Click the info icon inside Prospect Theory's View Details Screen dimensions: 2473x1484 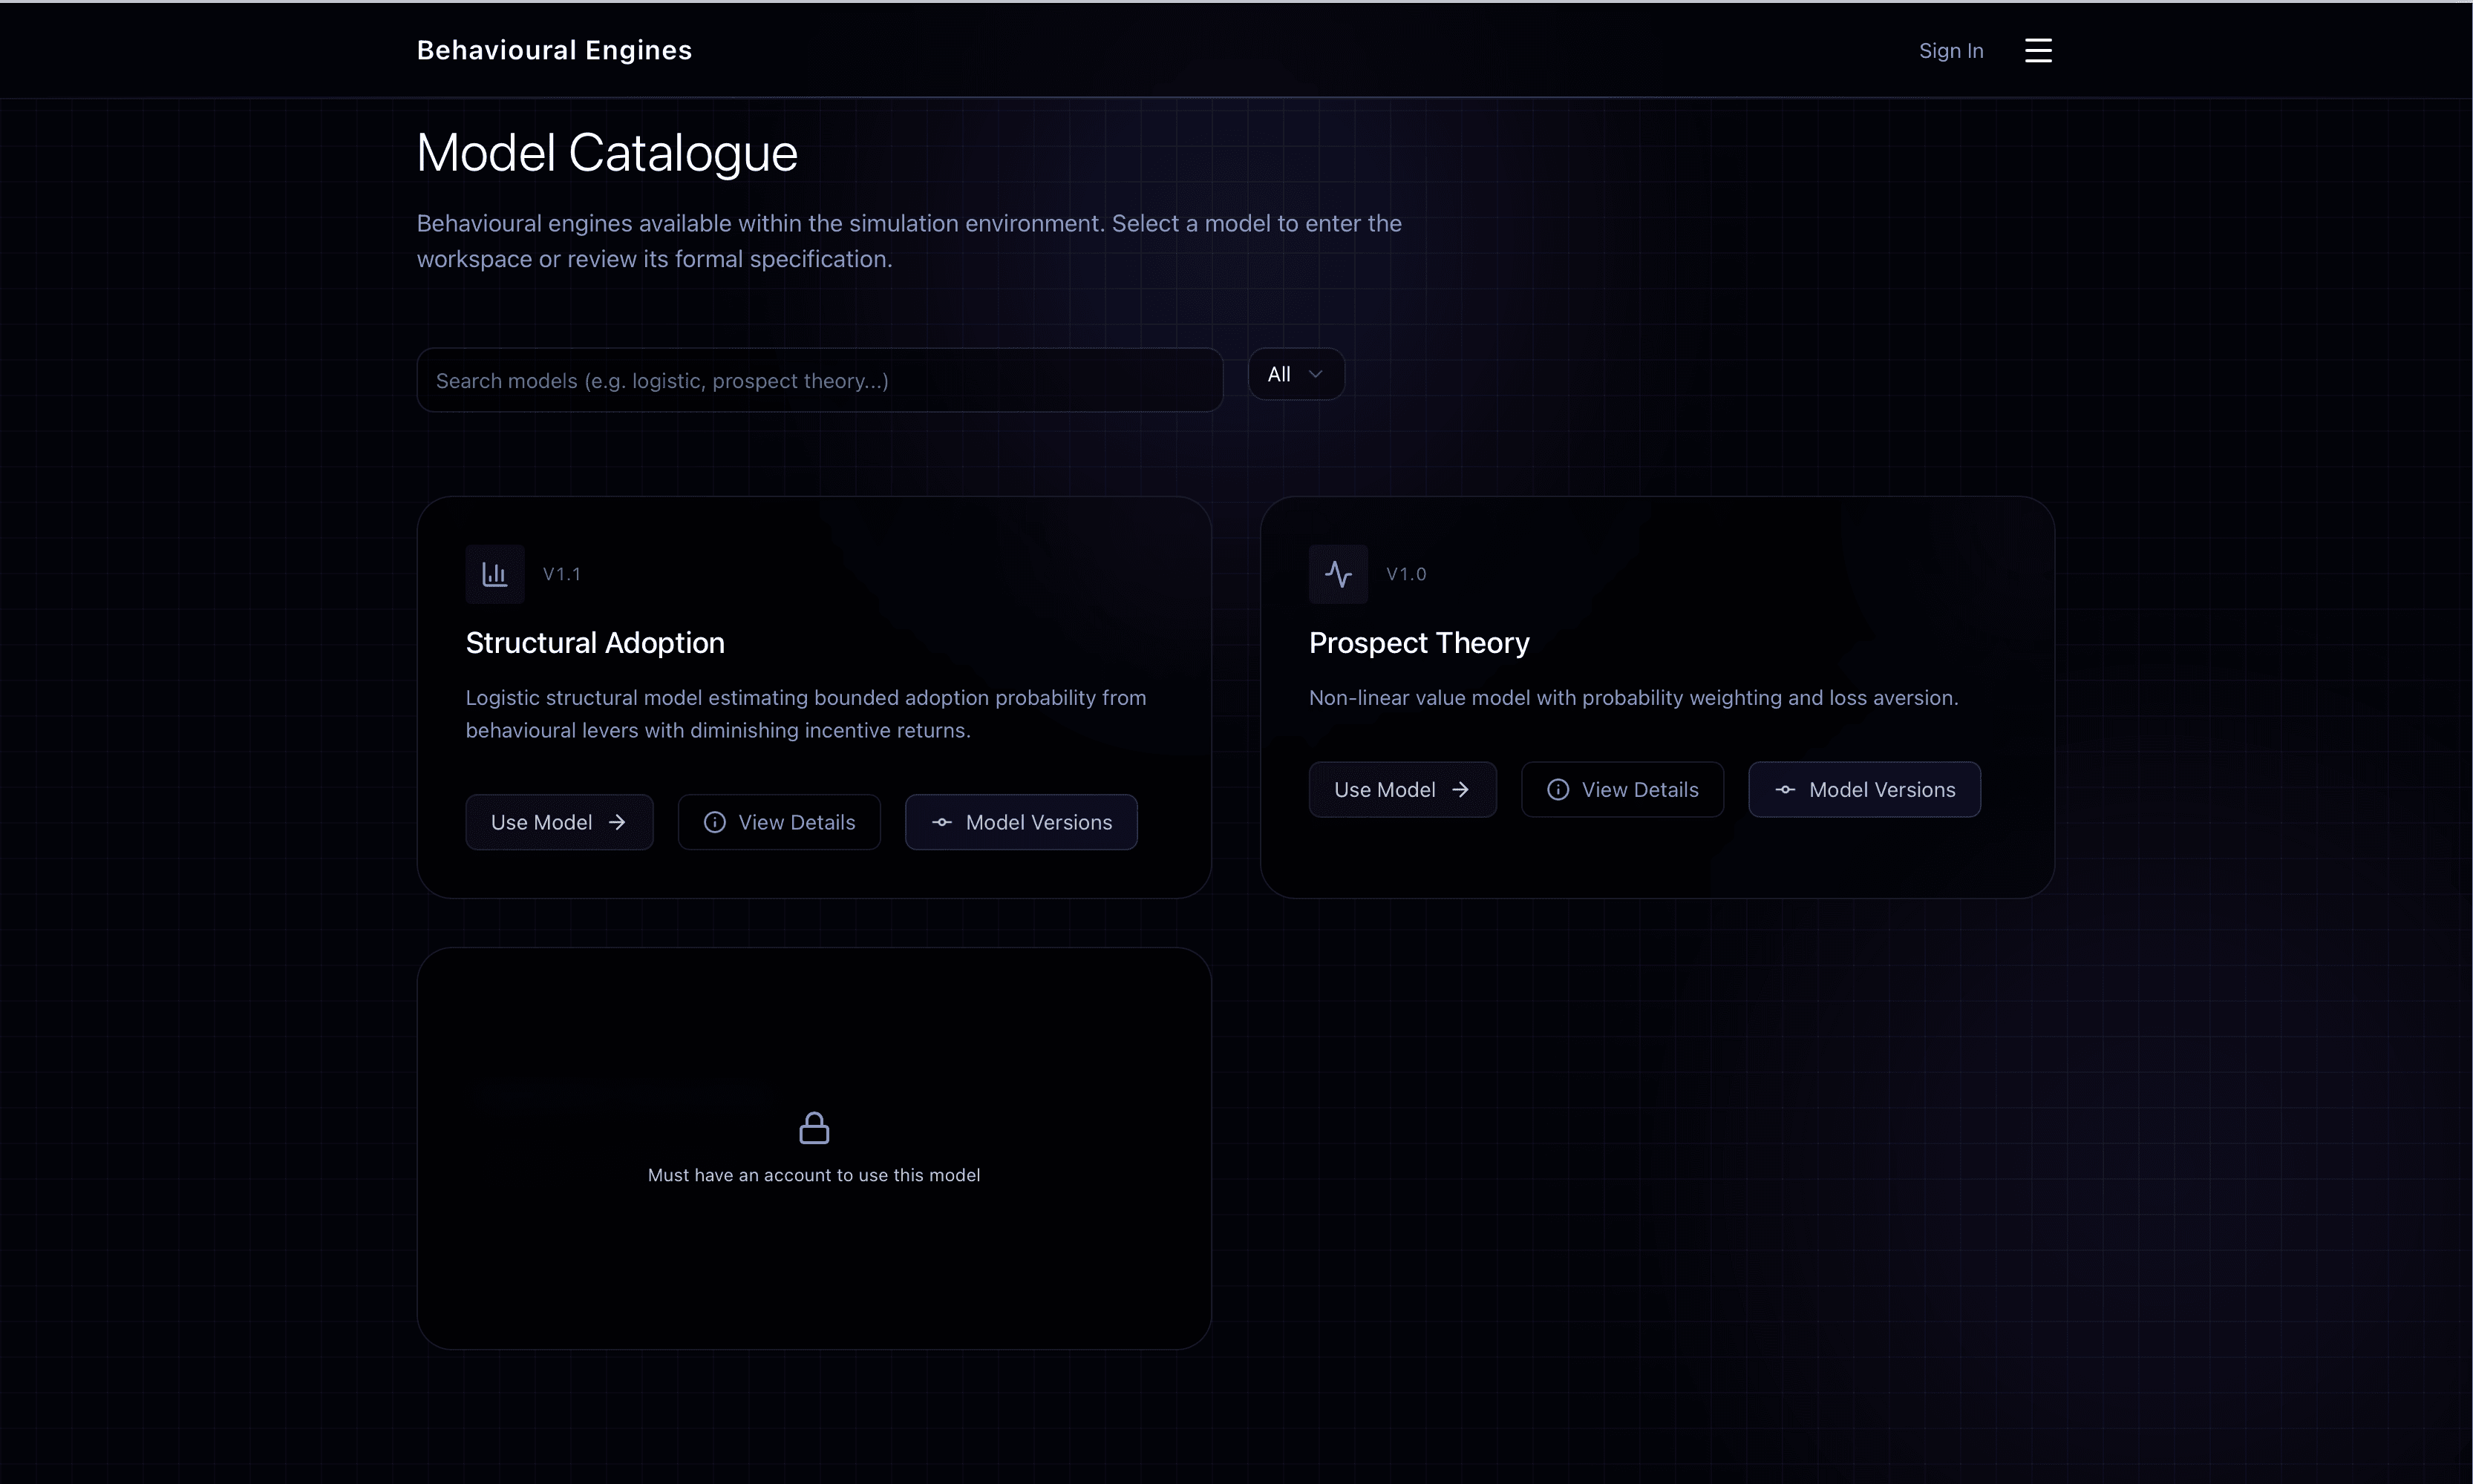tap(1557, 789)
